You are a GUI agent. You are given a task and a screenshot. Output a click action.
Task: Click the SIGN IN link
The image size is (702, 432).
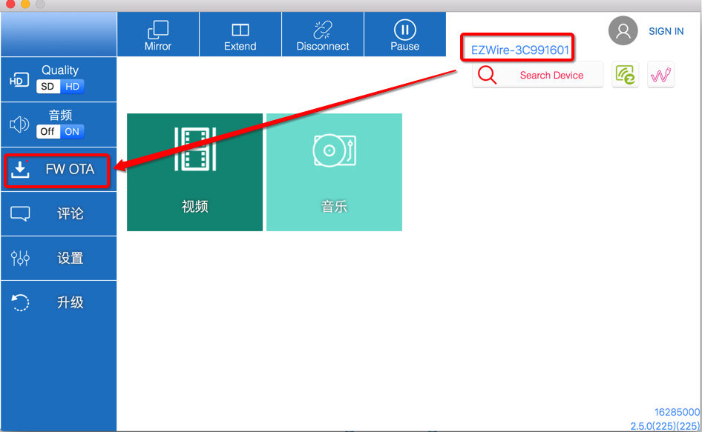[666, 31]
